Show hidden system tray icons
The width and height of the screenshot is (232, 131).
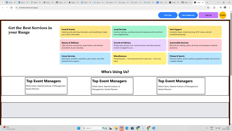[207, 128]
